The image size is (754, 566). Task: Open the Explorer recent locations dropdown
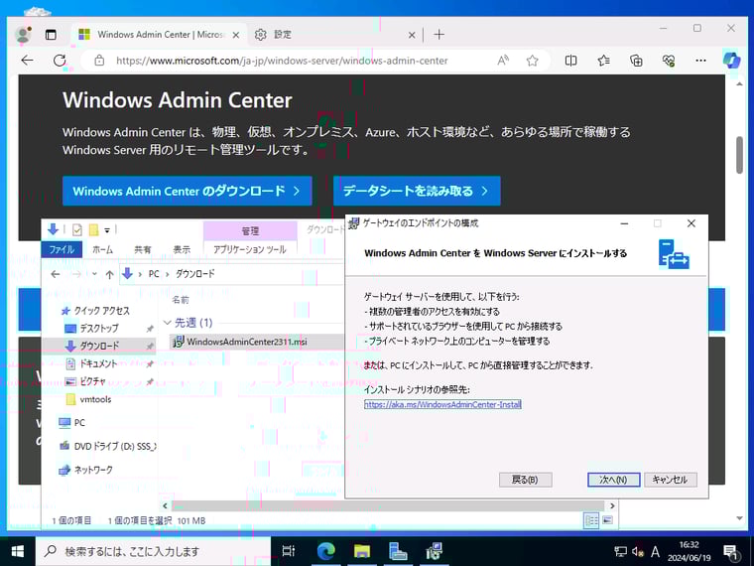[94, 274]
